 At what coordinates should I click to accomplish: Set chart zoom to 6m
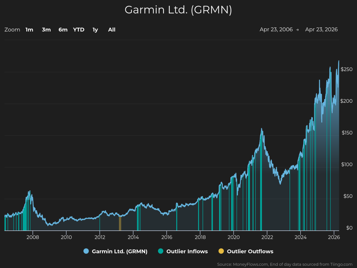(x=63, y=30)
